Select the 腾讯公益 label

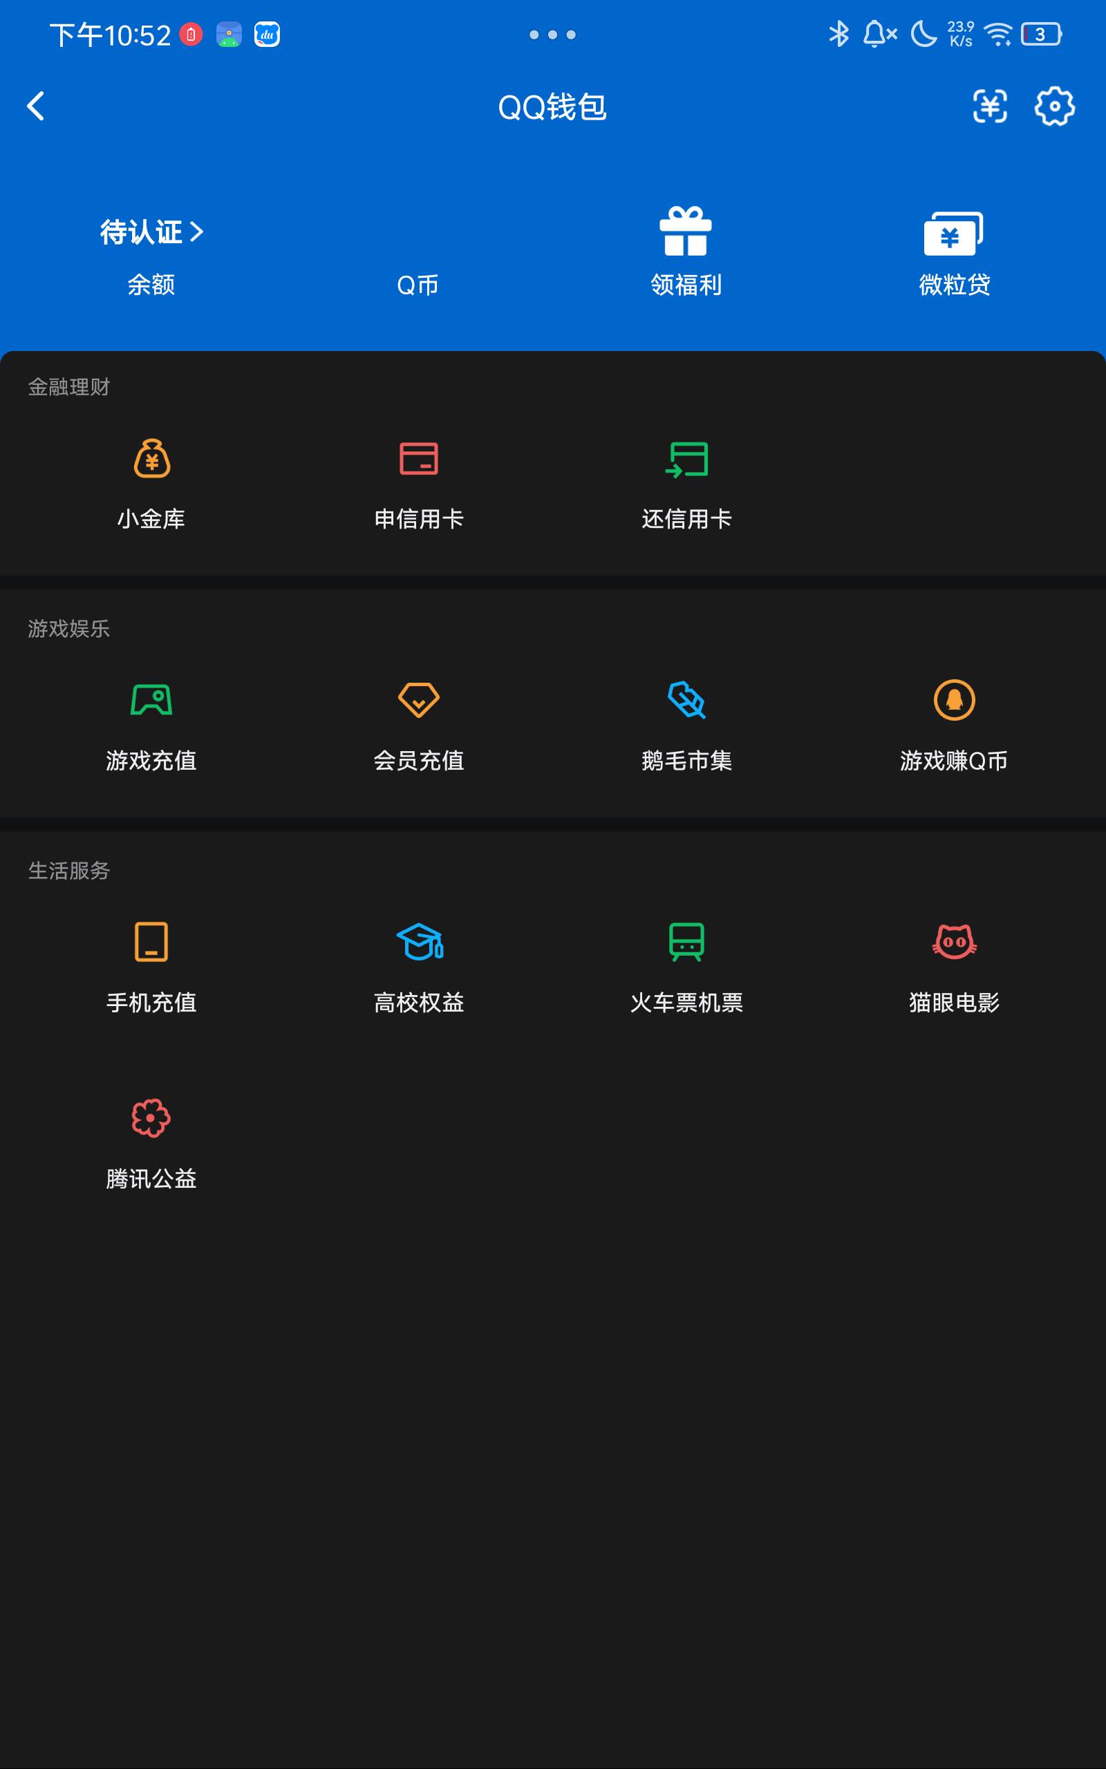pos(151,1178)
